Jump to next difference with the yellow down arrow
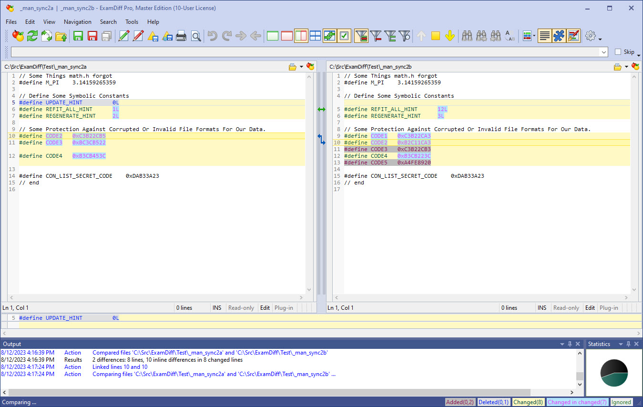The width and height of the screenshot is (643, 407). point(449,36)
